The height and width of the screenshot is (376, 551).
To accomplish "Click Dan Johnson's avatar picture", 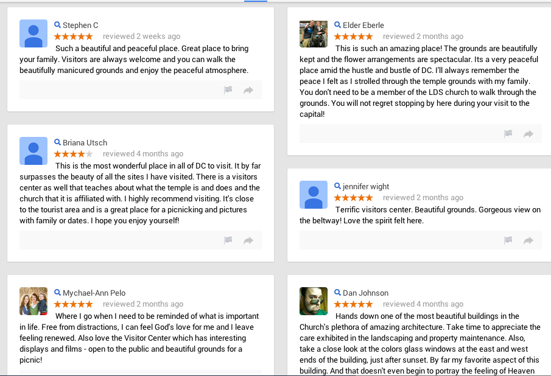I will [314, 301].
